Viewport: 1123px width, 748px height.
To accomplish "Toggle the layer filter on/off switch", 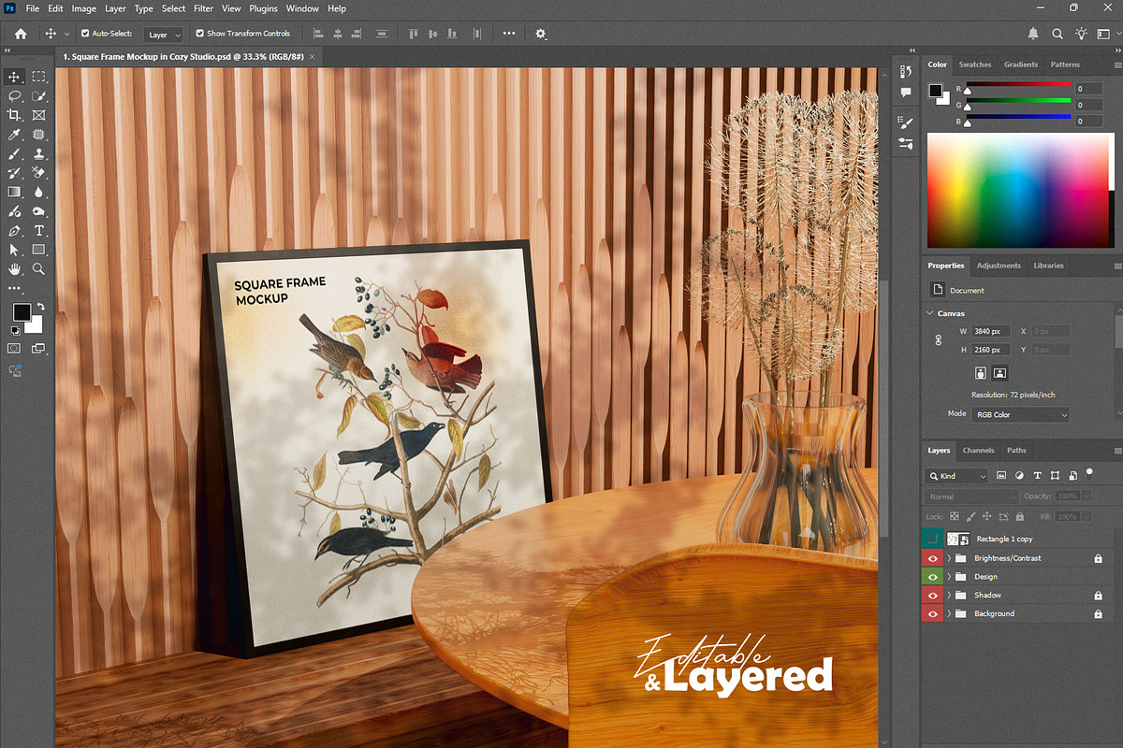I will (x=1089, y=473).
